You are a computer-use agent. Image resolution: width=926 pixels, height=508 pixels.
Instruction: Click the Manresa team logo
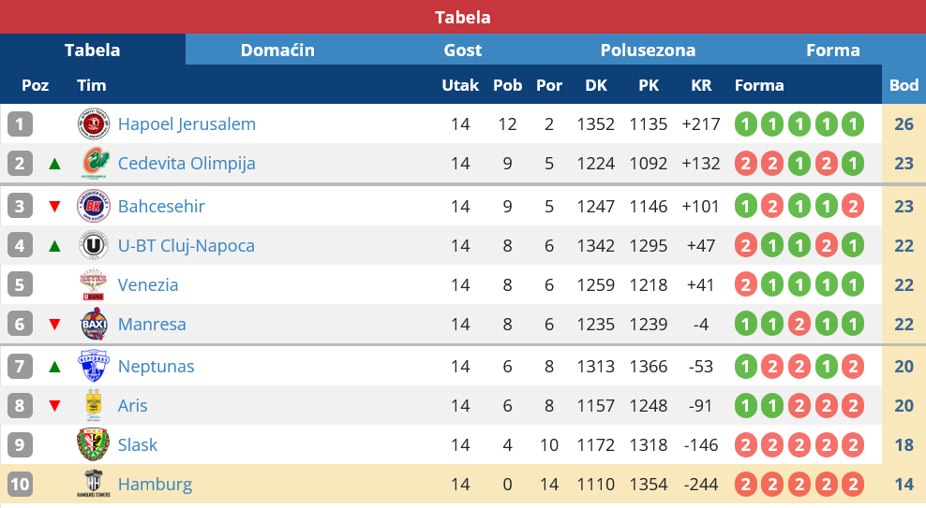pos(93,325)
